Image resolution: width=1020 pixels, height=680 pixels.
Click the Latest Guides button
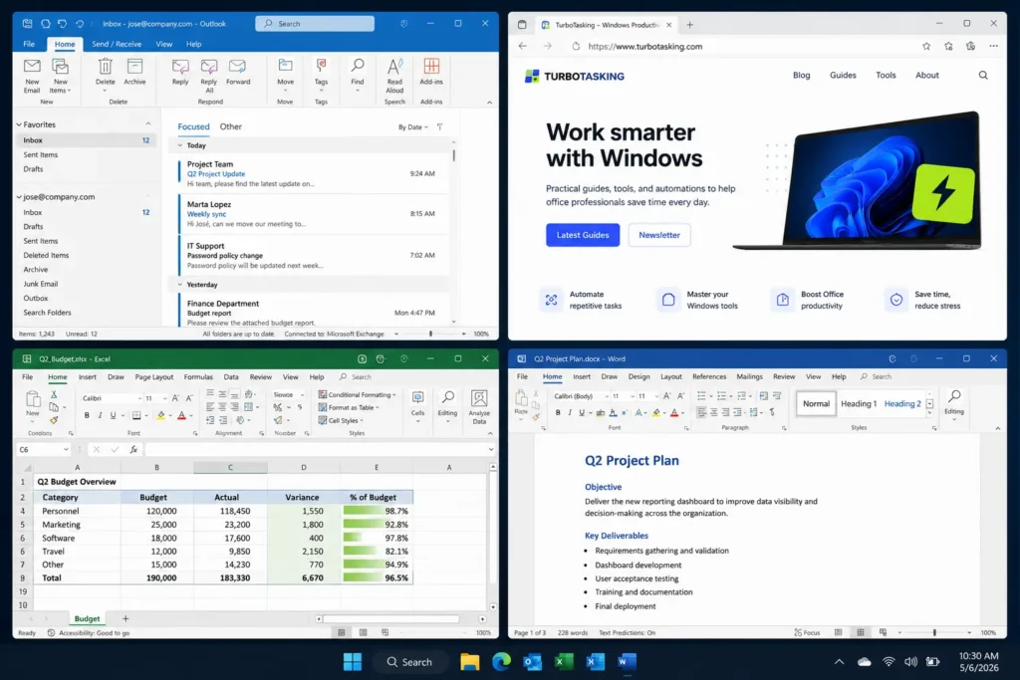pyautogui.click(x=583, y=235)
